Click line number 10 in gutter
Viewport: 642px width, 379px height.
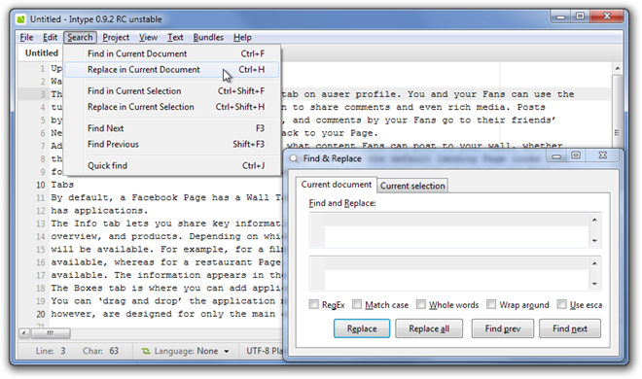[x=40, y=186]
